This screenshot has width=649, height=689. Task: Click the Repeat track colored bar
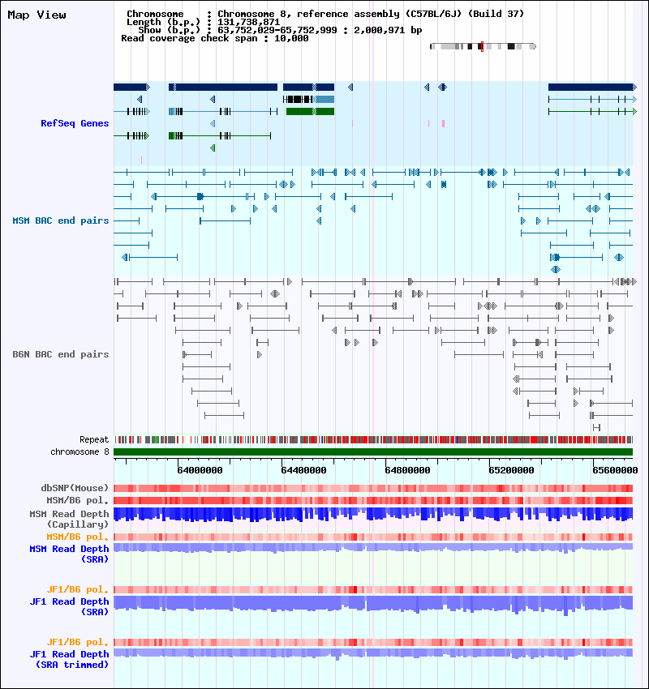[x=373, y=439]
